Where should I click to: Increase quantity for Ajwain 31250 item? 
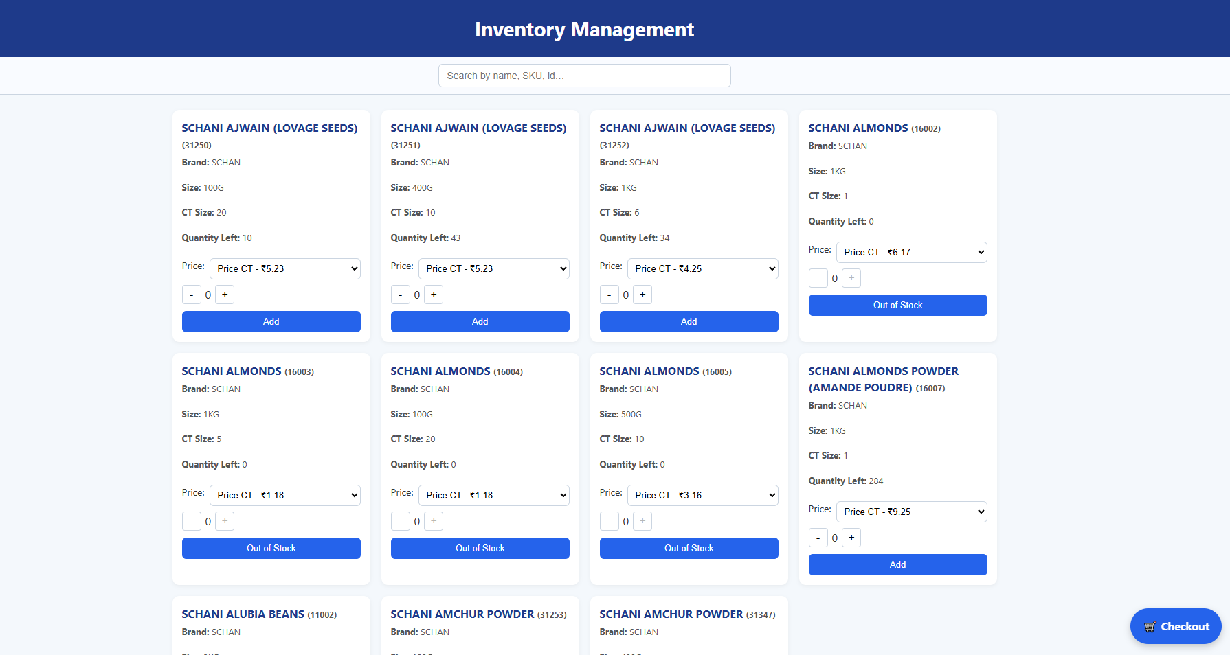pos(225,295)
